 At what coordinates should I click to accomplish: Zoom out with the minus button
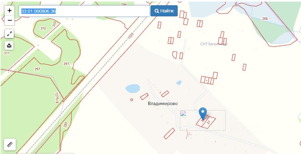[x=10, y=20]
